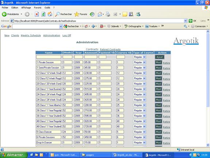This screenshot has height=158, width=210.
Task: Click the Amount field showing 85.00
Action: point(91,63)
